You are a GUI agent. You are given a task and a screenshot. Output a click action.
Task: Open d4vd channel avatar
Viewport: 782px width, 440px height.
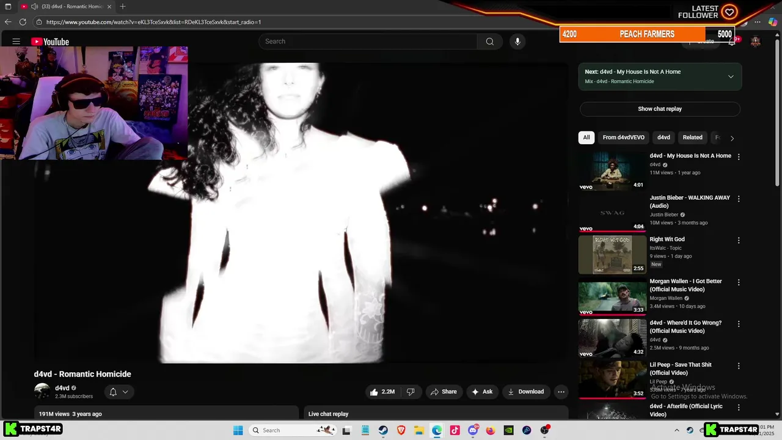click(x=42, y=391)
